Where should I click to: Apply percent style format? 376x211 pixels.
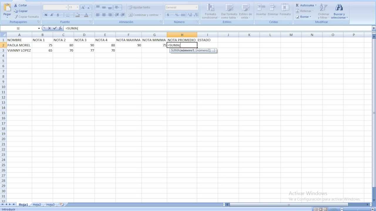tap(177, 15)
